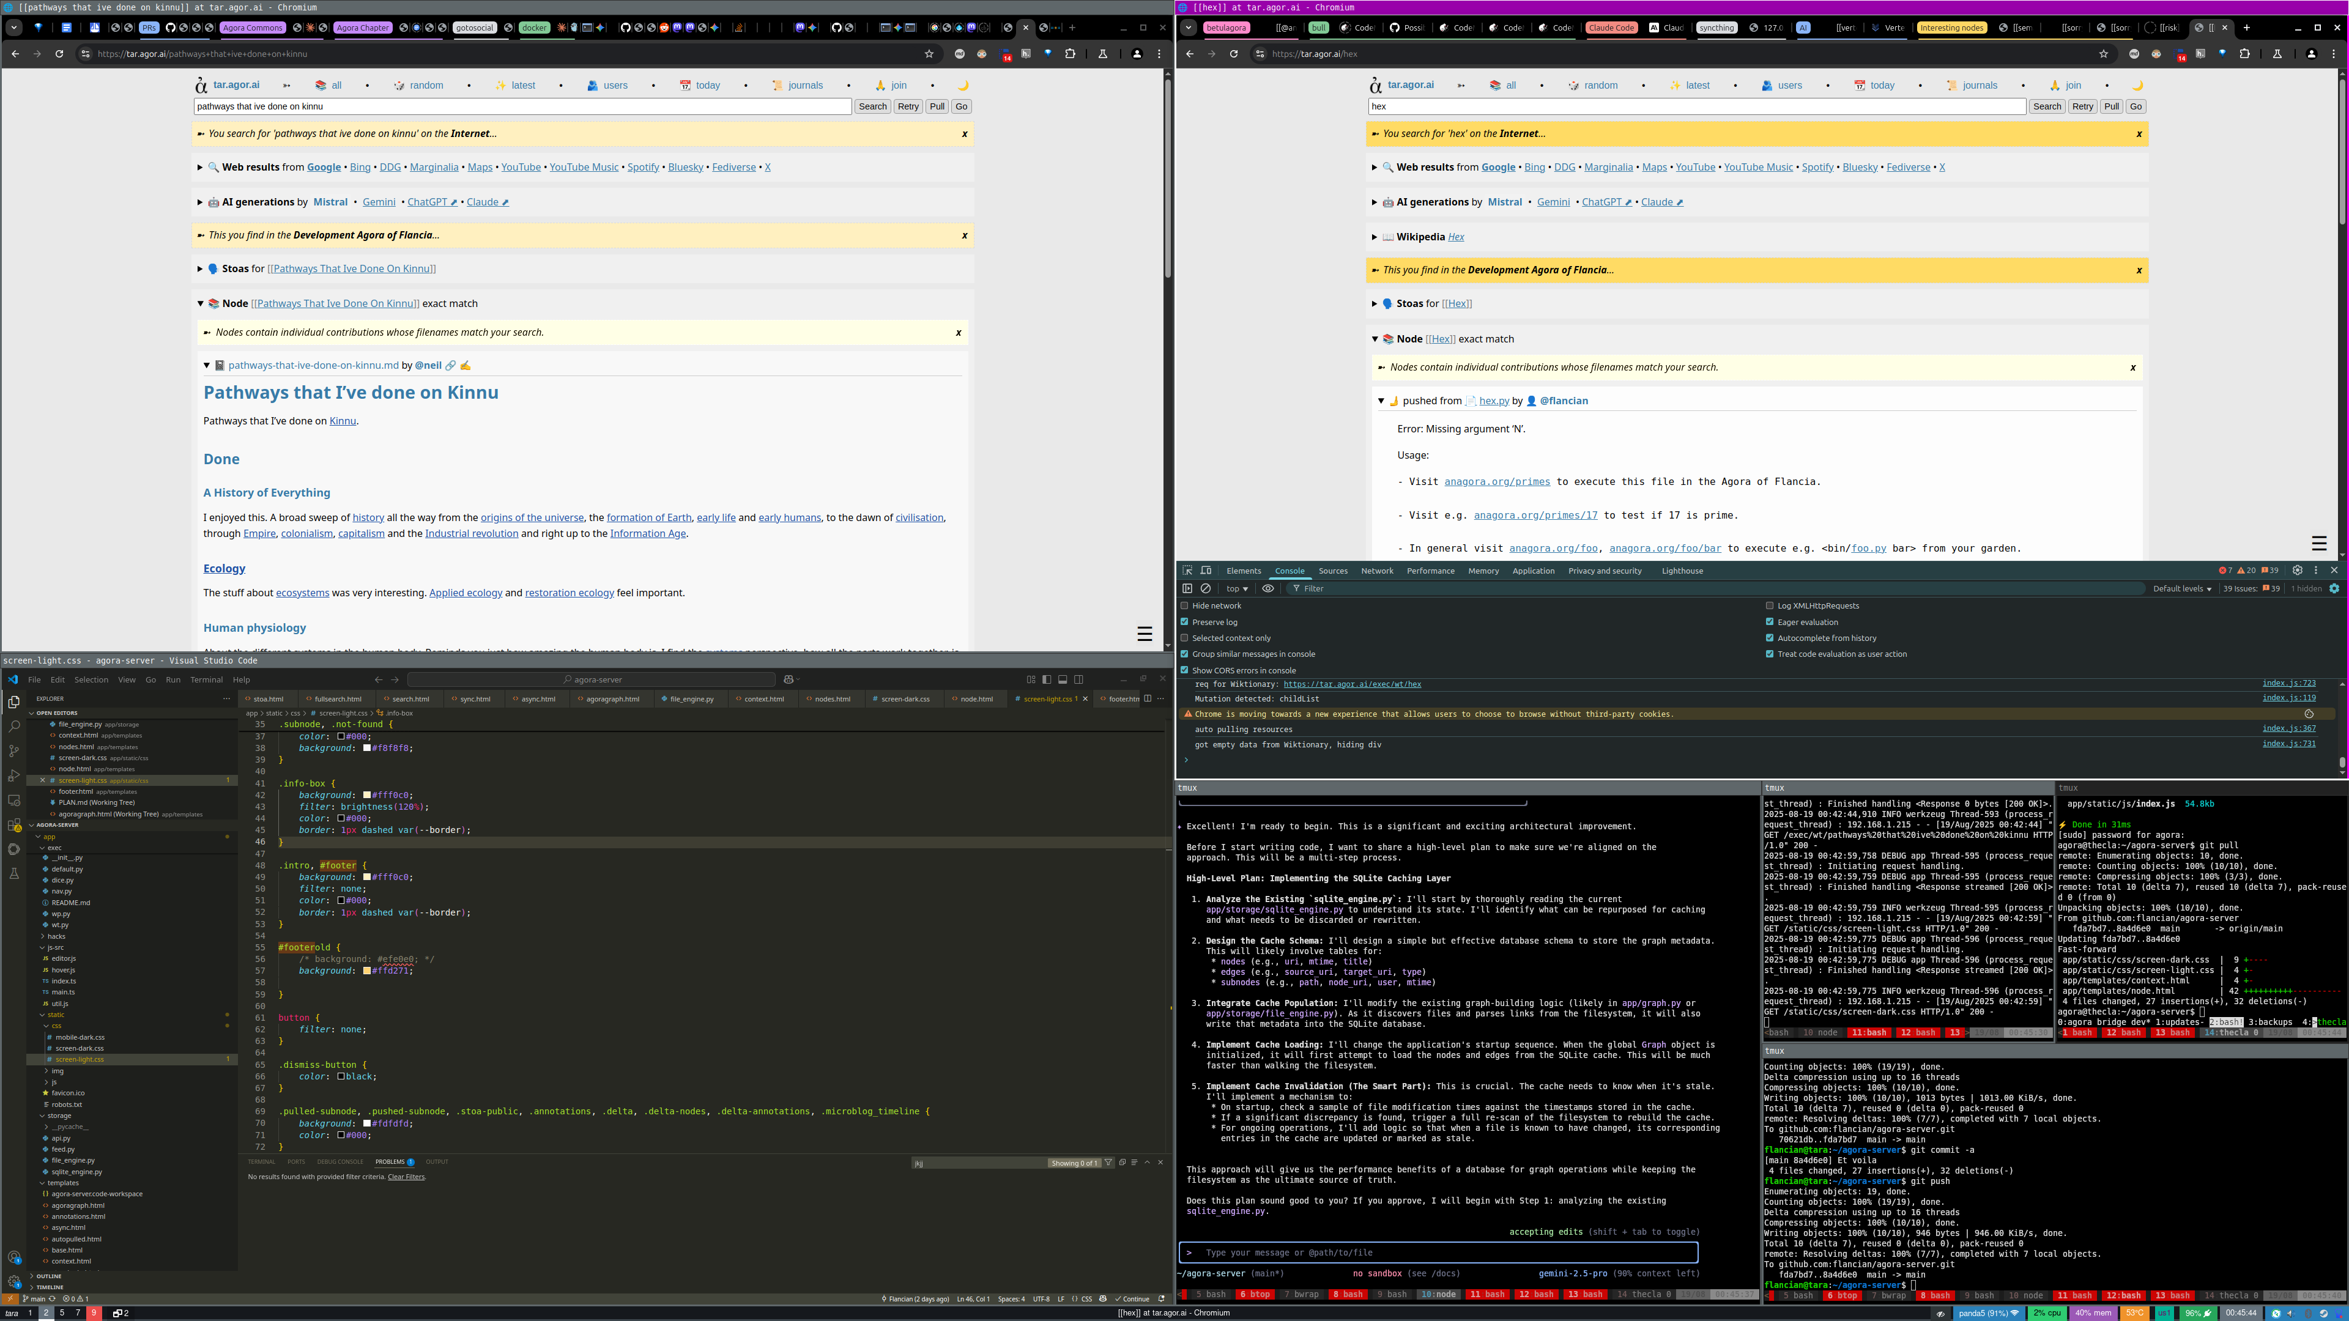Image resolution: width=2349 pixels, height=1321 pixels.
Task: Enable Log XMLHttpRequests checkbox
Action: point(1770,605)
